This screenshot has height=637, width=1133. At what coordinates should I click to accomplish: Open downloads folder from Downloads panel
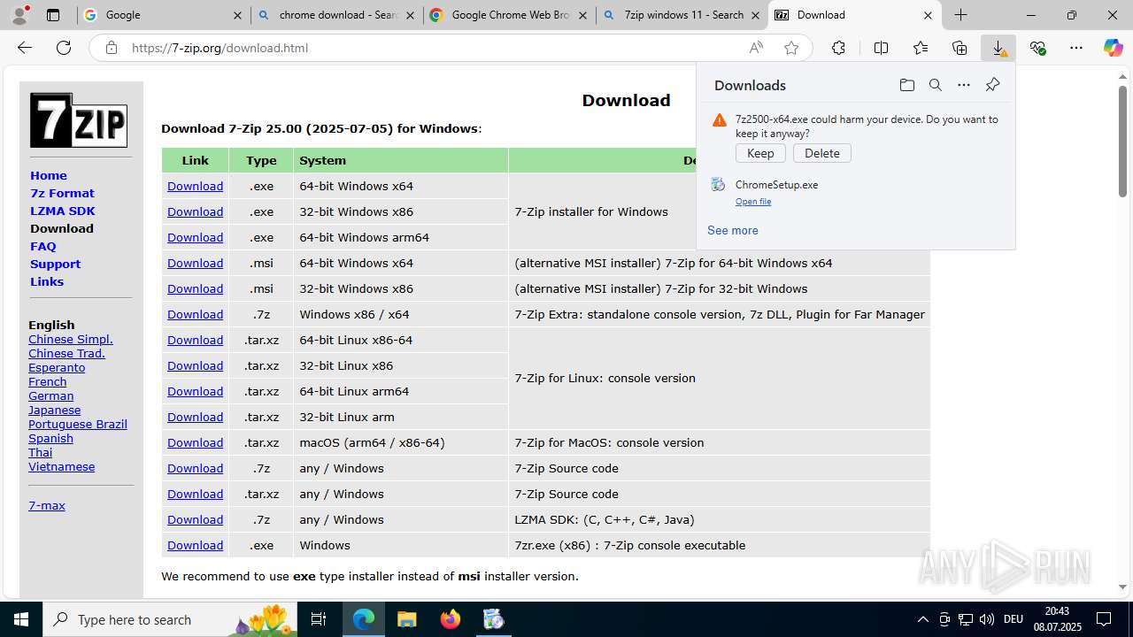pyautogui.click(x=906, y=85)
